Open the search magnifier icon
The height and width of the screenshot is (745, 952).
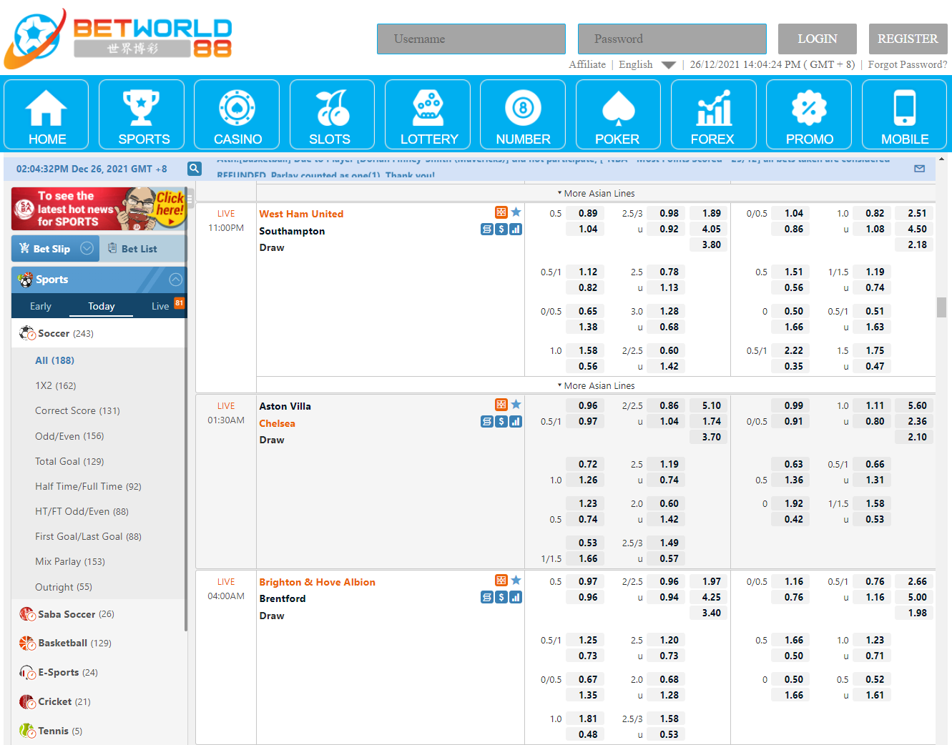pyautogui.click(x=194, y=169)
